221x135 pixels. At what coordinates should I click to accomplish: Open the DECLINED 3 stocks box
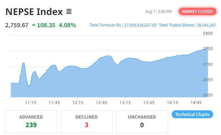click(87, 122)
